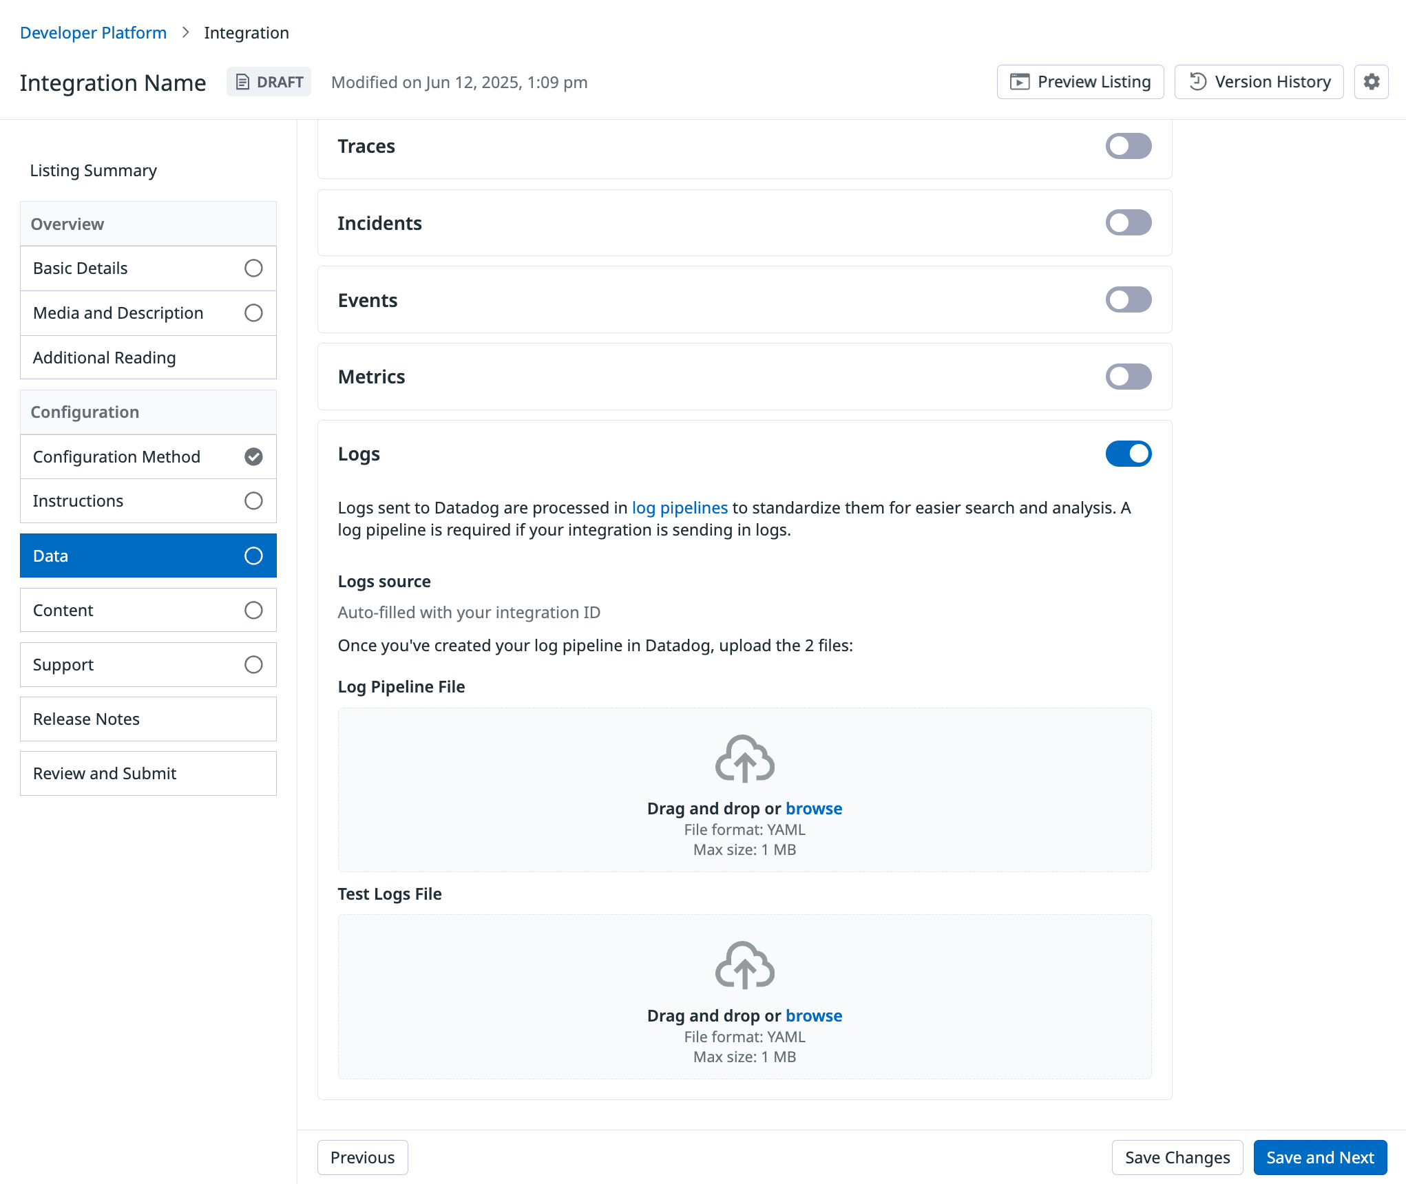Click upload cloud icon under Test Logs File
This screenshot has width=1406, height=1184.
[x=744, y=965]
